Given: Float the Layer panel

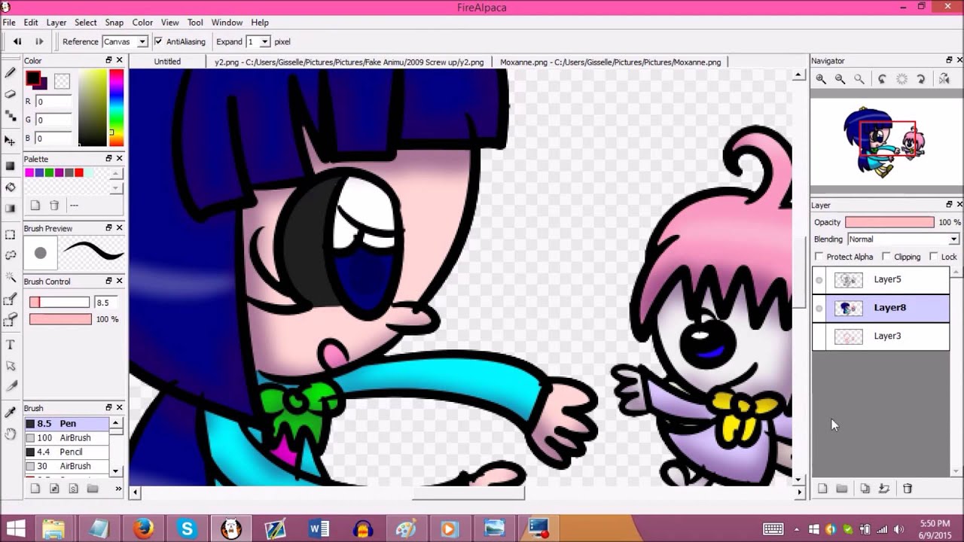Looking at the screenshot, I should click(949, 205).
